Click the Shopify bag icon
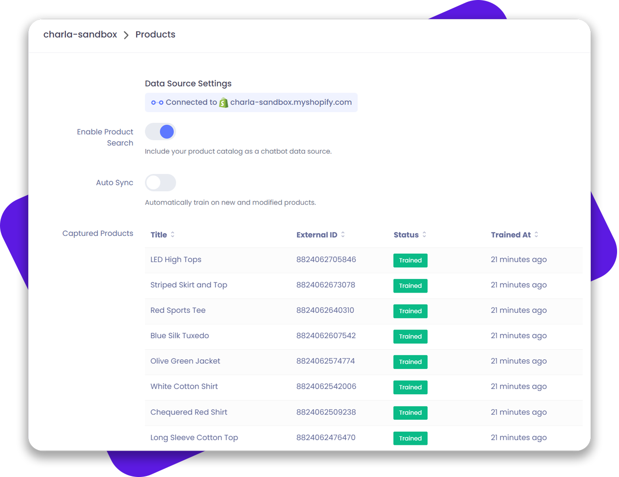The image size is (619, 477). point(224,102)
